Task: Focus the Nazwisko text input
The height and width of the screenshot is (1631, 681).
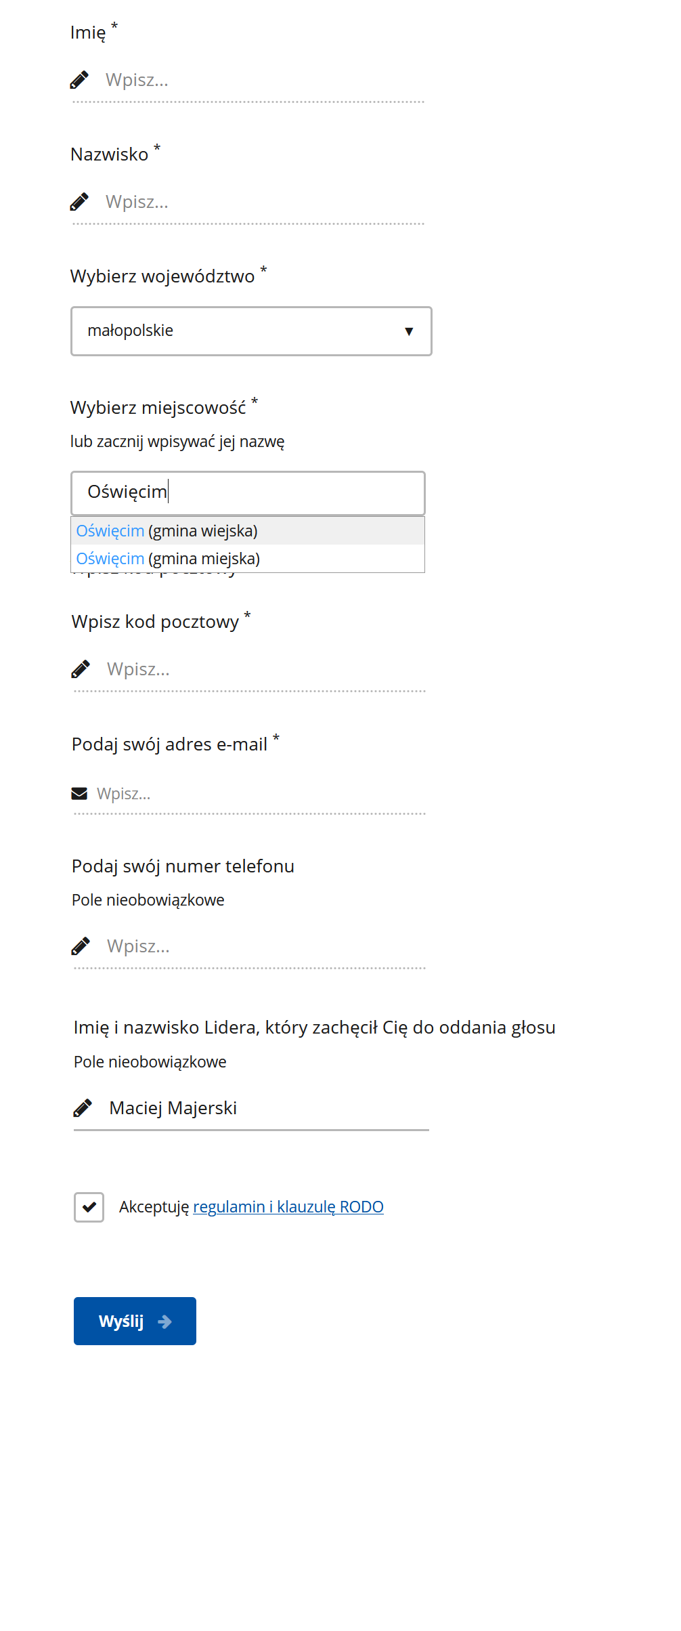Action: (264, 202)
